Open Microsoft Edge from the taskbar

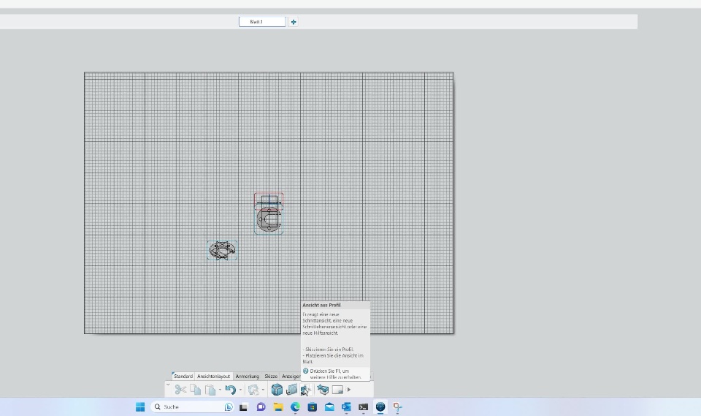pyautogui.click(x=295, y=406)
